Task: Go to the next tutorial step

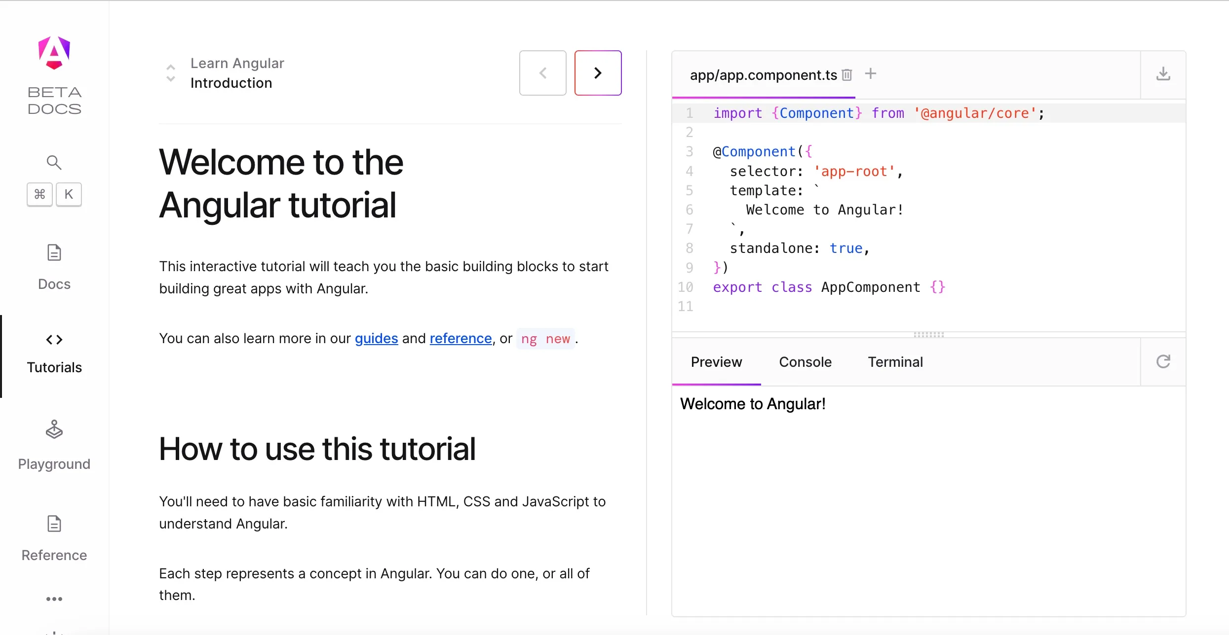Action: point(598,72)
